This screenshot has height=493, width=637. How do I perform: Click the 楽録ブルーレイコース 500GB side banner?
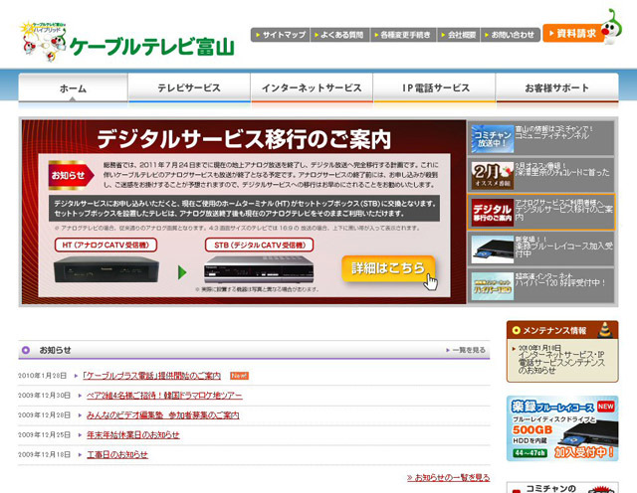(x=562, y=428)
